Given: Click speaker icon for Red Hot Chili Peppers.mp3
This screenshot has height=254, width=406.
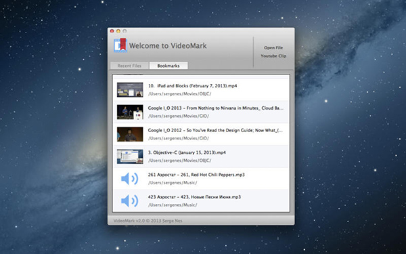Looking at the screenshot, I should (129, 179).
